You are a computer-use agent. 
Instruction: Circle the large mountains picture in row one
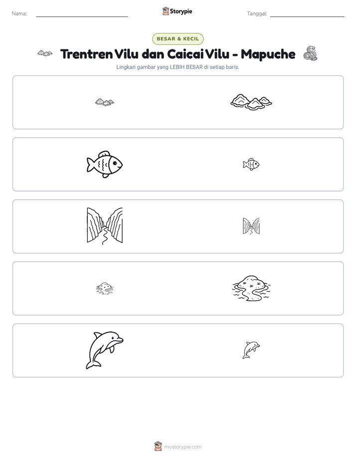(251, 102)
